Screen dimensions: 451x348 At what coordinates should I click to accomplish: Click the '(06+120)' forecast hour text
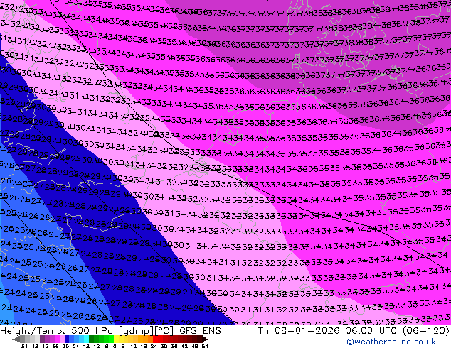coord(425,330)
